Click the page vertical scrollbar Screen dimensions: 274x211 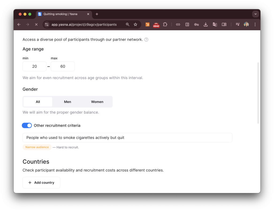[x=258, y=93]
